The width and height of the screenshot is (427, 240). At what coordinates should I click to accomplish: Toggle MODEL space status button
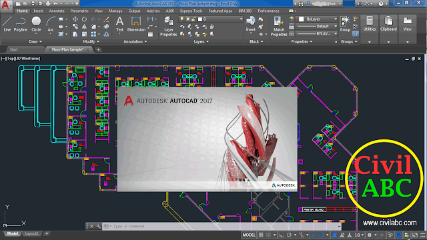[x=249, y=235]
